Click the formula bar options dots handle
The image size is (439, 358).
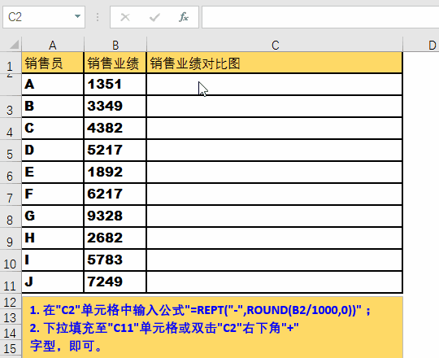tap(98, 17)
